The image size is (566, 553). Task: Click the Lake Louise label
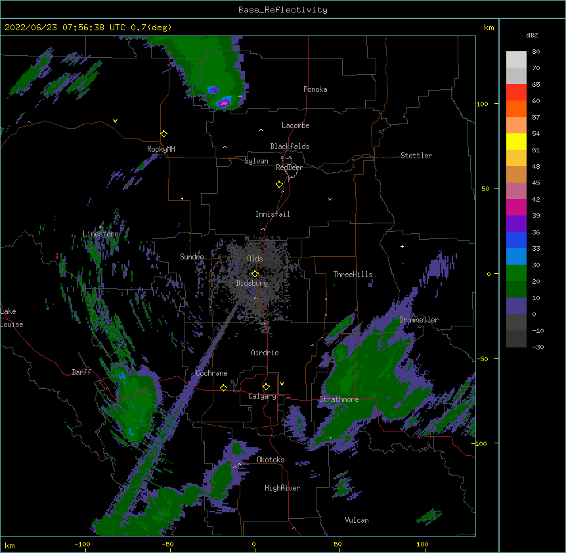(12, 318)
